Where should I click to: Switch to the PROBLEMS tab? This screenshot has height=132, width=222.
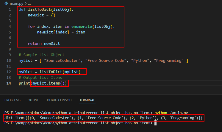click(x=12, y=100)
